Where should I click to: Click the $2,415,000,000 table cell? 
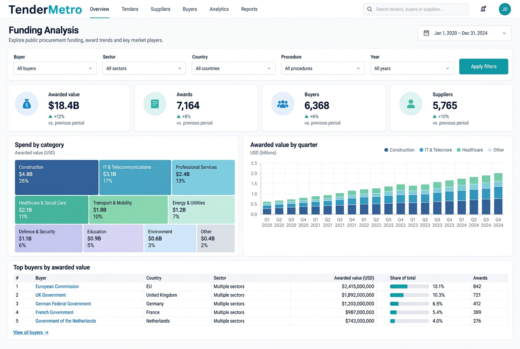pos(358,286)
